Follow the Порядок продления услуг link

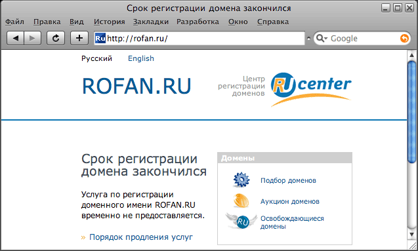pyautogui.click(x=141, y=237)
